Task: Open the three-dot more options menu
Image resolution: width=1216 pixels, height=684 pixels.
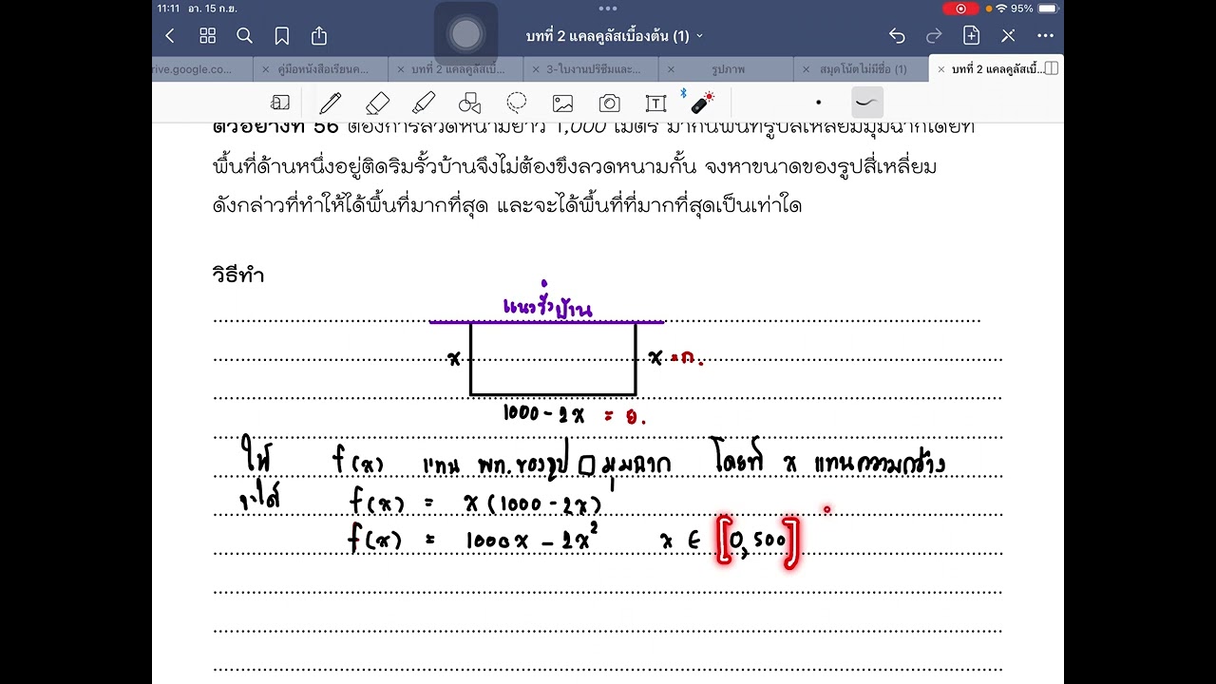Action: point(1045,36)
